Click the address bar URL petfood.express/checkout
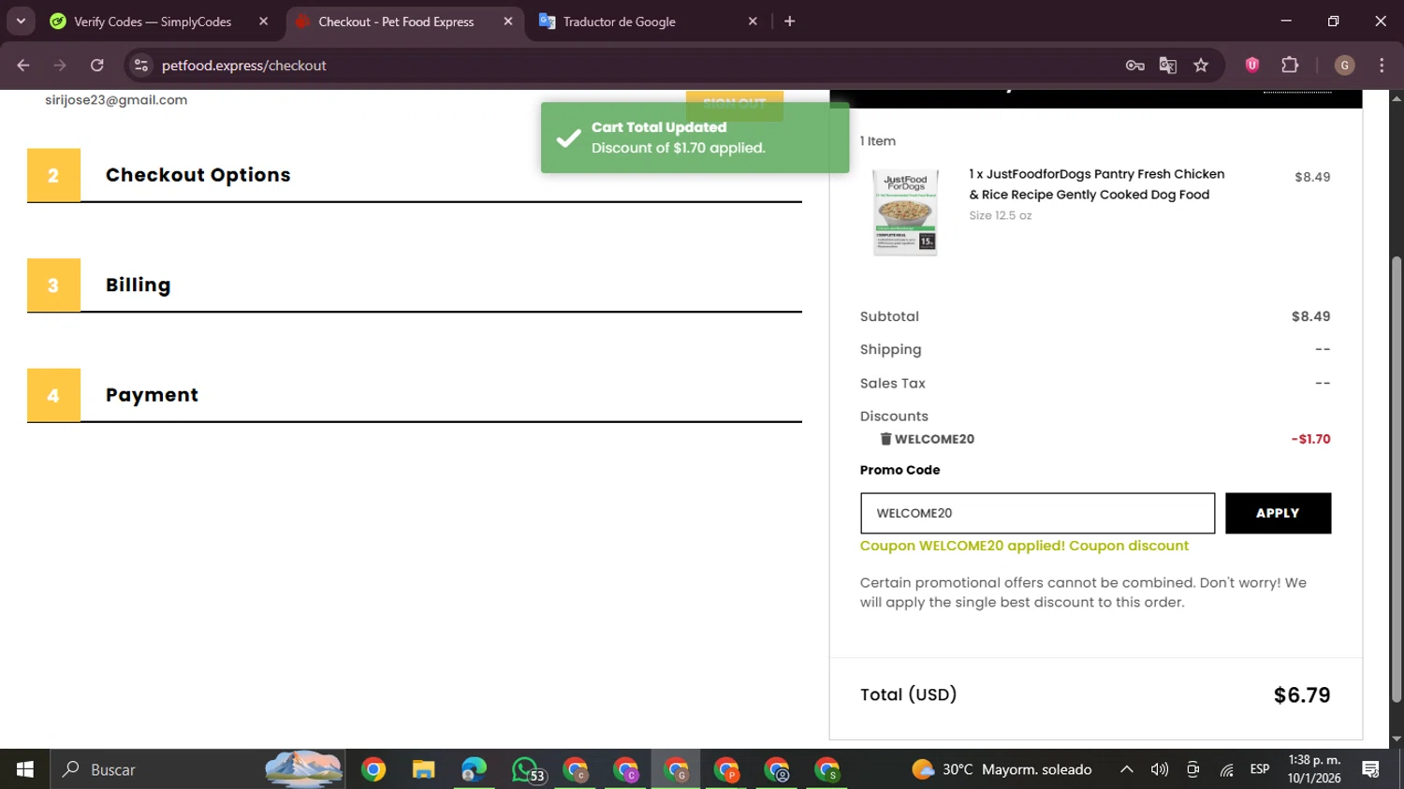The height and width of the screenshot is (789, 1404). click(x=243, y=66)
